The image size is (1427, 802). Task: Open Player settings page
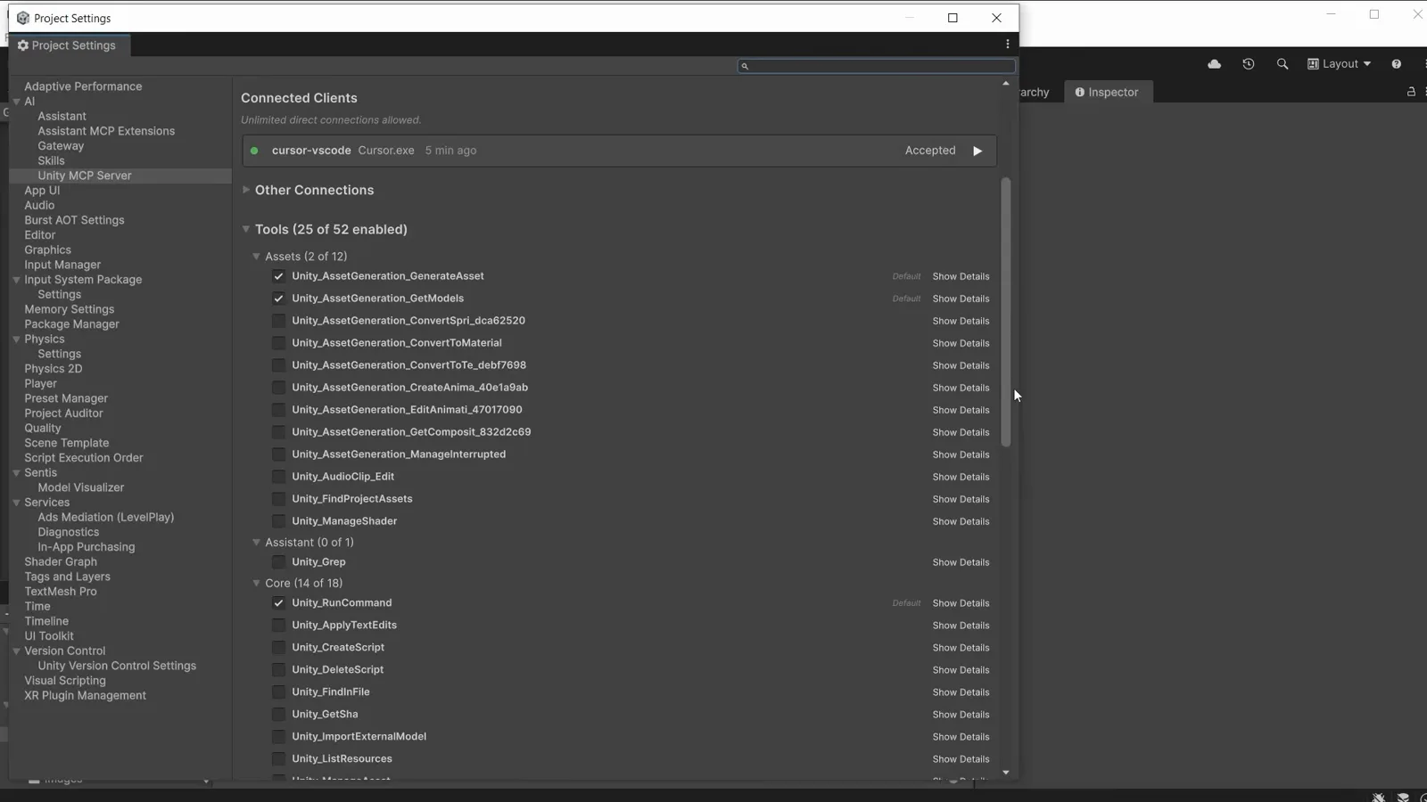pos(40,384)
